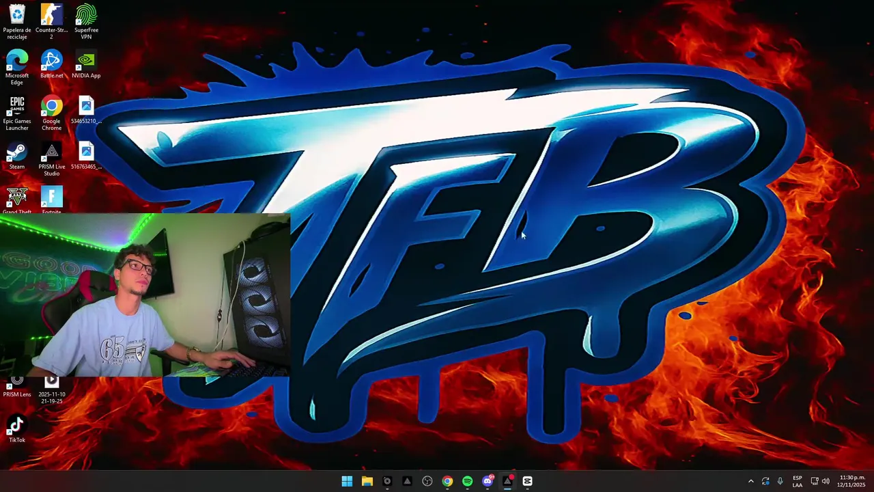This screenshot has height=492, width=874.
Task: Select the image file starting 534653210
Action: (x=86, y=110)
